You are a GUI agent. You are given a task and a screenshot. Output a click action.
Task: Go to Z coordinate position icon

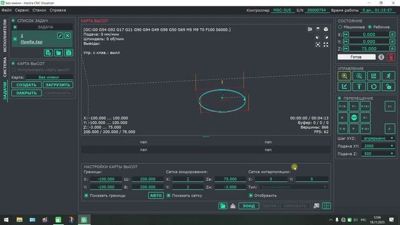tap(346, 49)
